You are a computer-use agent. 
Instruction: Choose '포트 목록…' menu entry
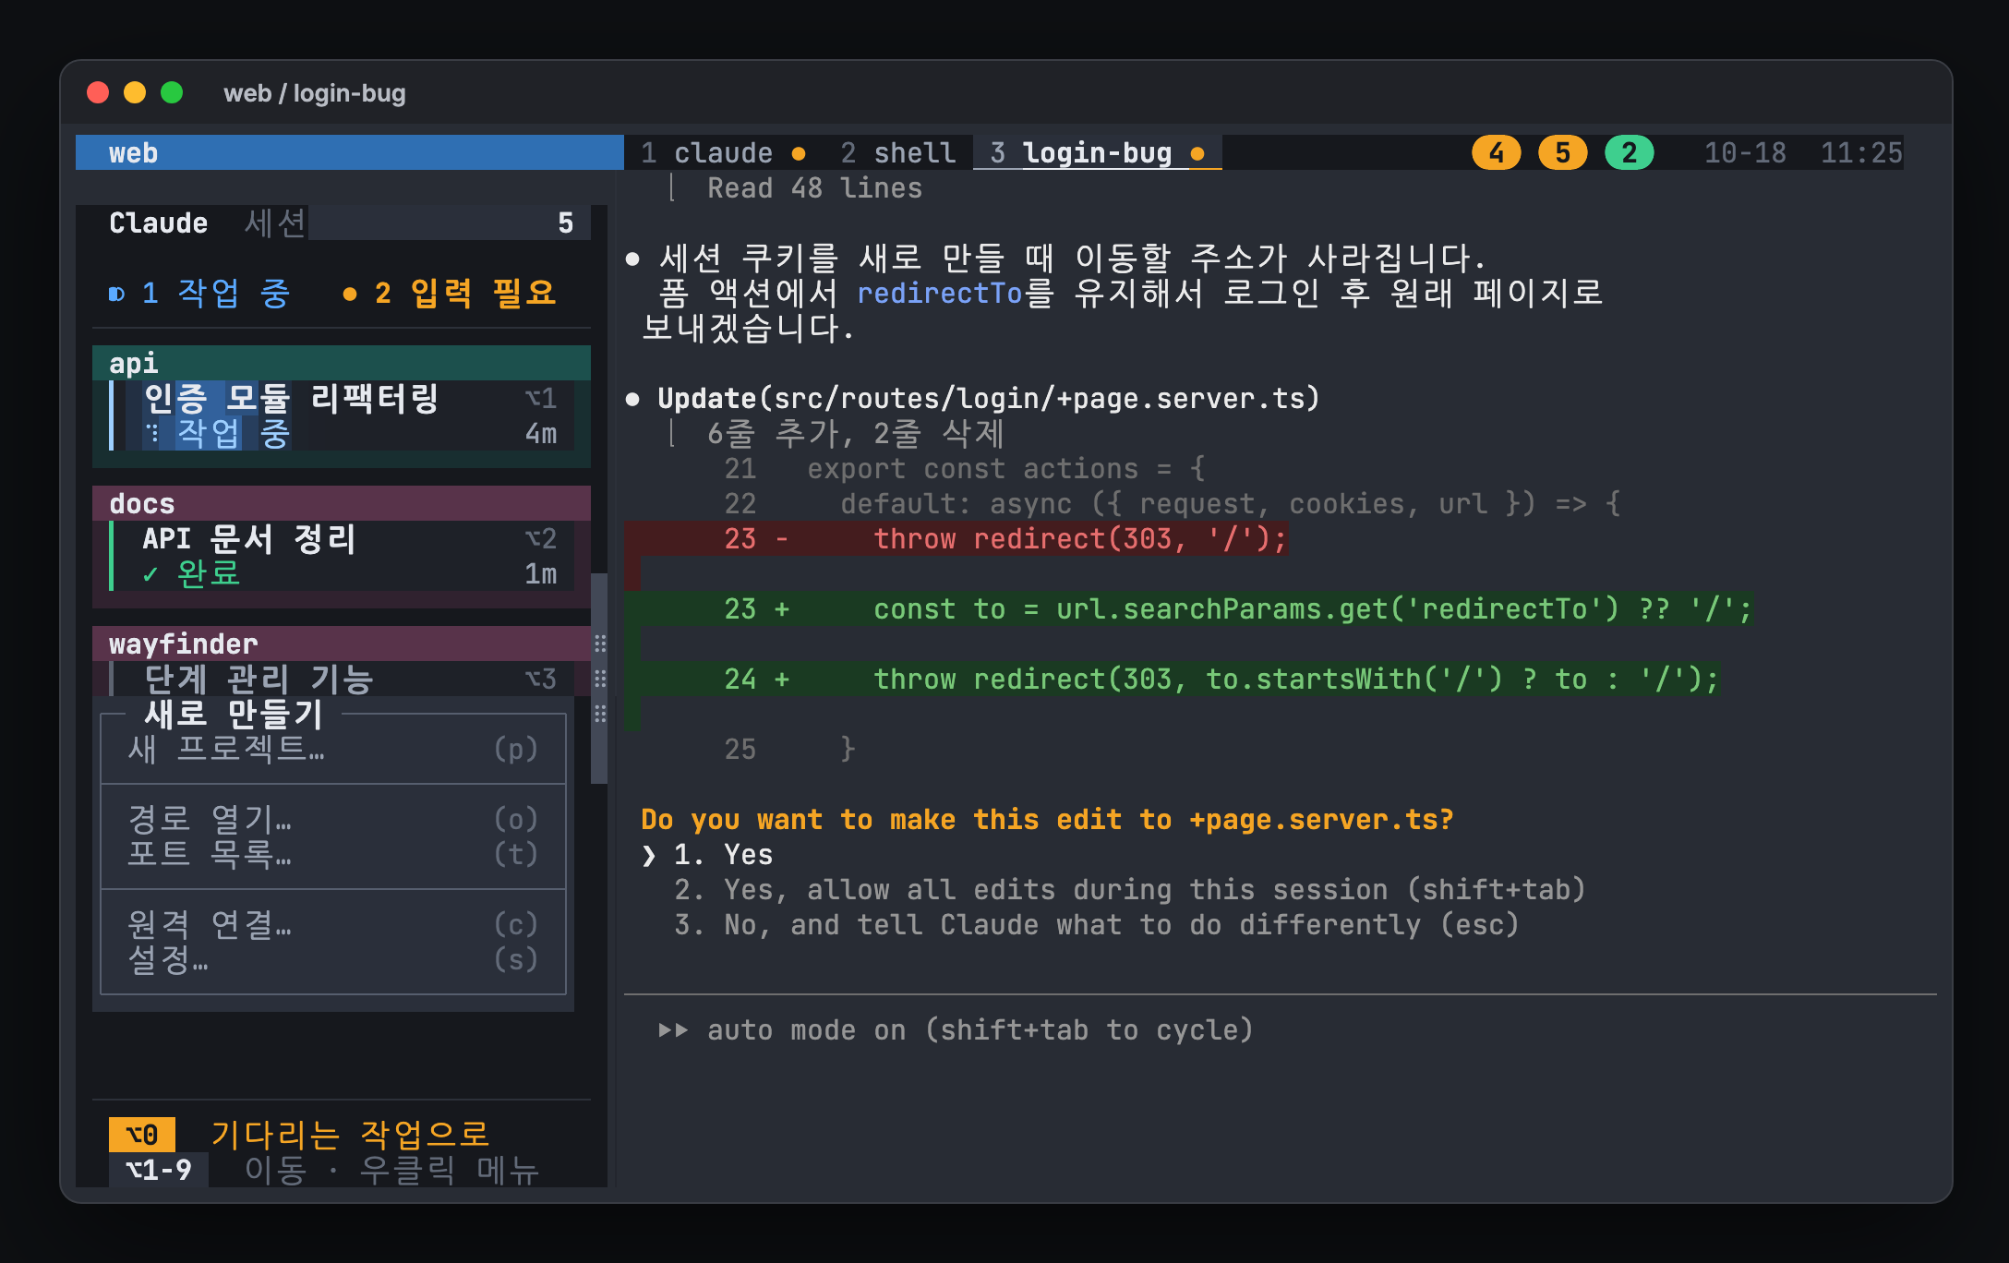click(x=332, y=854)
